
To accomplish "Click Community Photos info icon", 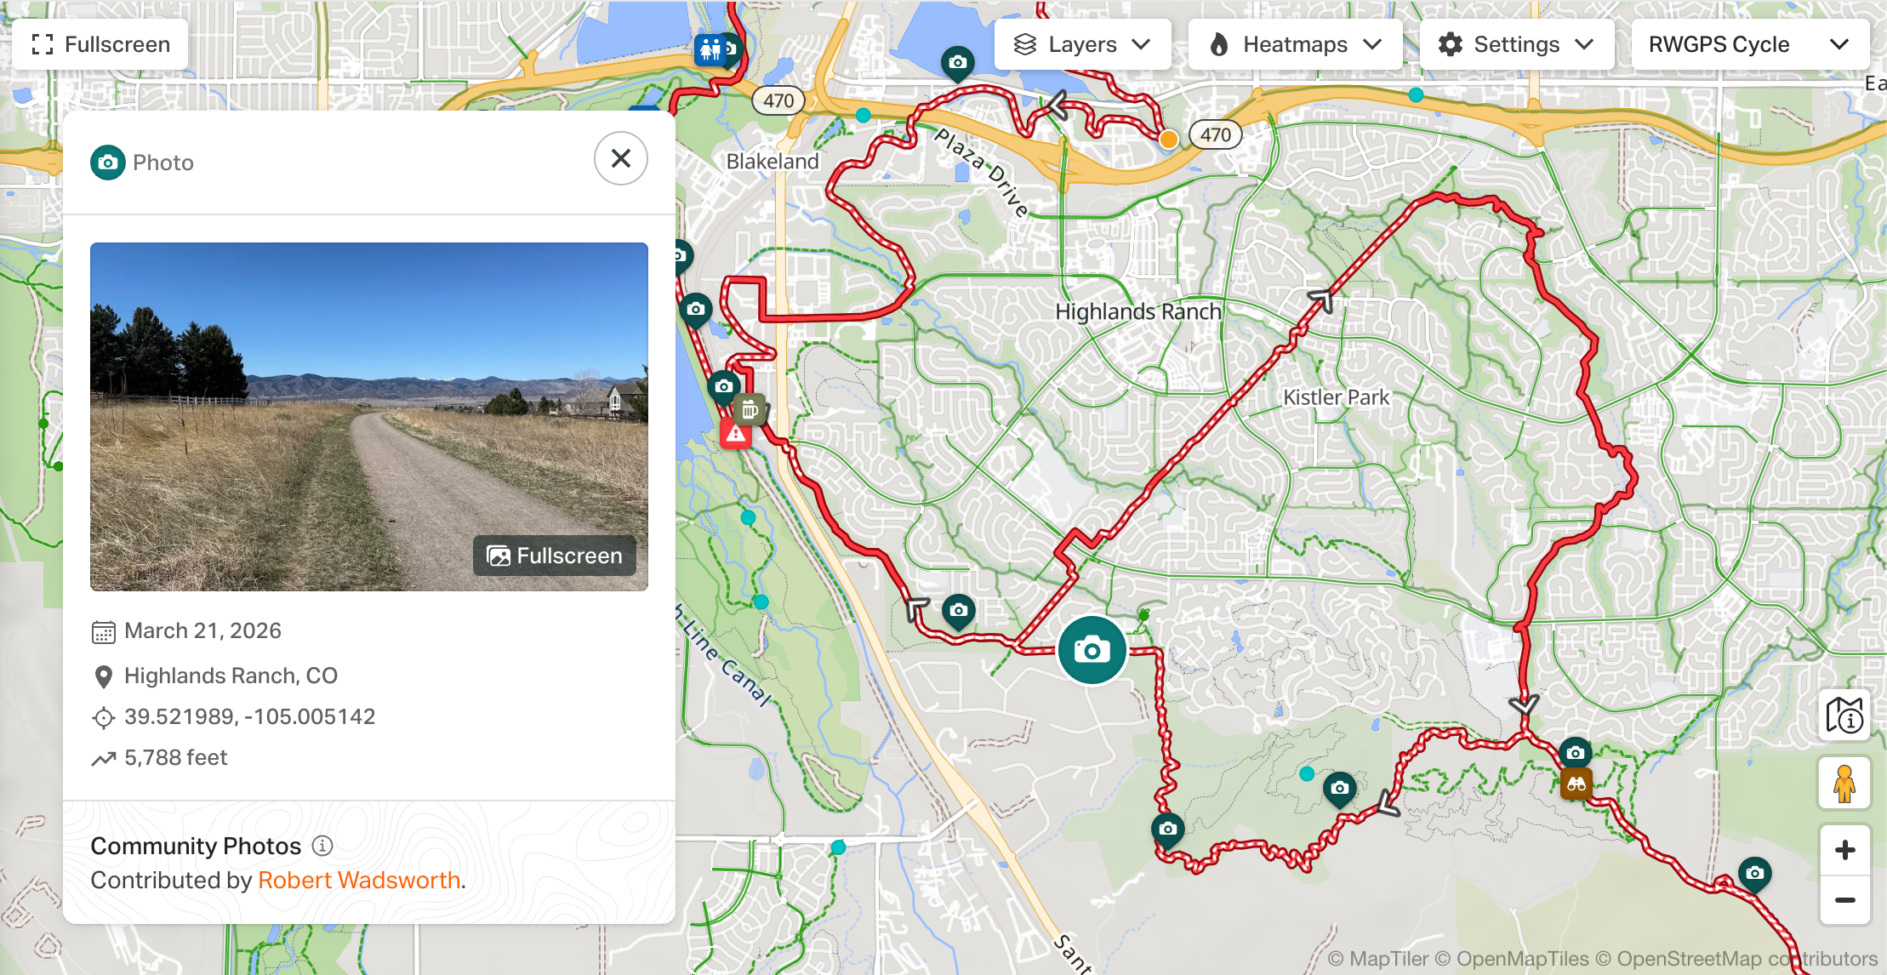I will pyautogui.click(x=322, y=846).
